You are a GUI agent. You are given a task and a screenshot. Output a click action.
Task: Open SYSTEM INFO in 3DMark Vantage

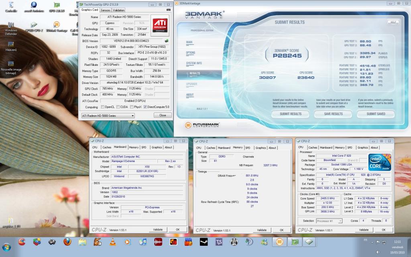(x=194, y=63)
